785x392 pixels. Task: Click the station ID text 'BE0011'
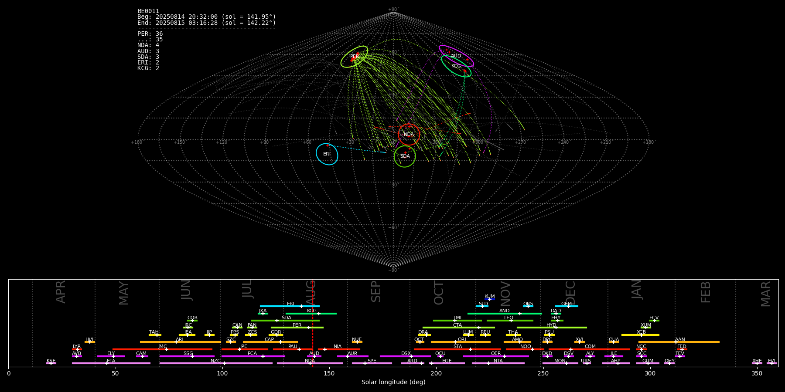tap(148, 11)
